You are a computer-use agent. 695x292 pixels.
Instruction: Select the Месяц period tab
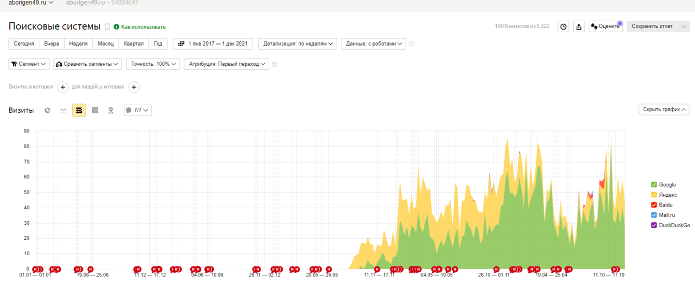(x=106, y=44)
